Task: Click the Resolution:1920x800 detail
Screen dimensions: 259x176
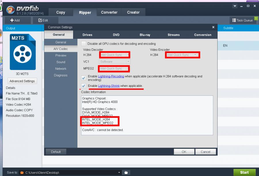Action: 20,116
